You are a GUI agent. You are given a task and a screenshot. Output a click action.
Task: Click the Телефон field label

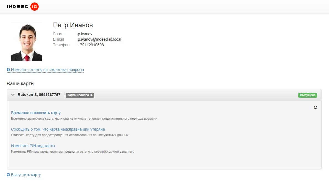61,45
